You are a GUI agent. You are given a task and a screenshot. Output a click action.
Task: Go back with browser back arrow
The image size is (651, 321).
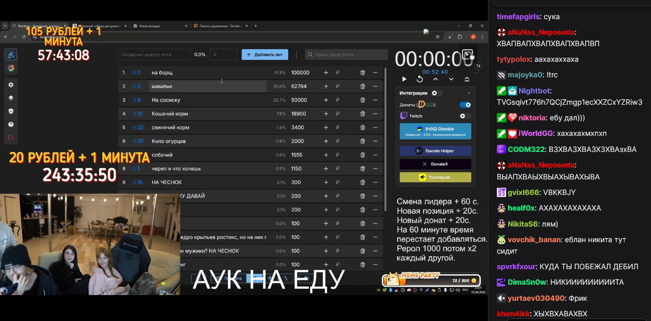(x=6, y=37)
